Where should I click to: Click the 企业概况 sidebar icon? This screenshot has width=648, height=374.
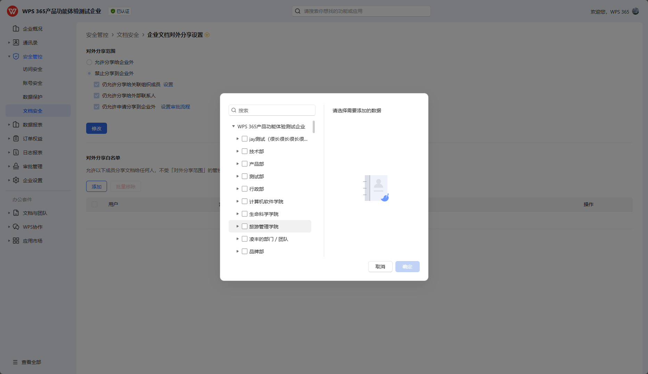pyautogui.click(x=16, y=29)
